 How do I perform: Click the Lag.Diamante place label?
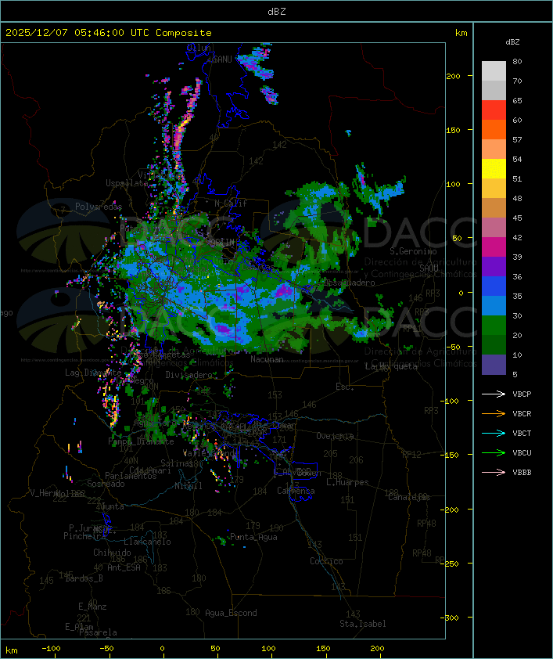click(x=93, y=373)
